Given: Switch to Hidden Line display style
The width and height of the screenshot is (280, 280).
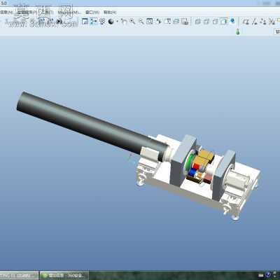Looking at the screenshot, I should [206, 22].
